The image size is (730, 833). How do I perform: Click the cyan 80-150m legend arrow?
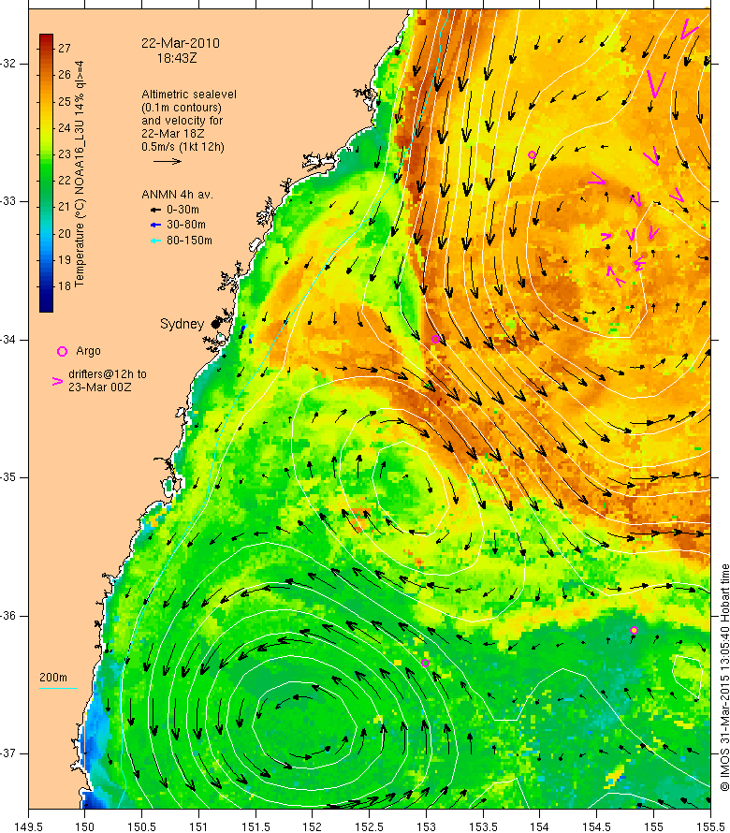pos(155,241)
